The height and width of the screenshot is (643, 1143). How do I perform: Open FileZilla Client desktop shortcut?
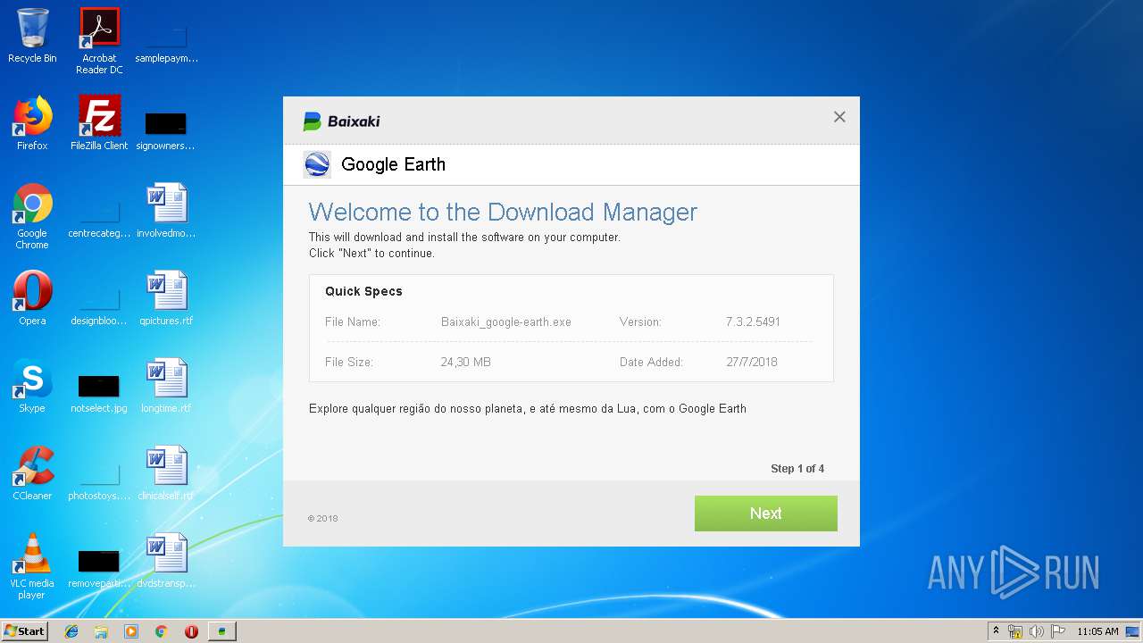[99, 123]
